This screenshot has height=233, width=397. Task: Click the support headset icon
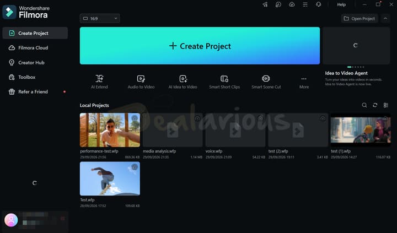pyautogui.click(x=319, y=4)
